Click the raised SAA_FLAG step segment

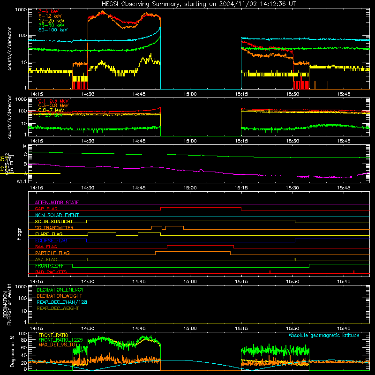201,245
